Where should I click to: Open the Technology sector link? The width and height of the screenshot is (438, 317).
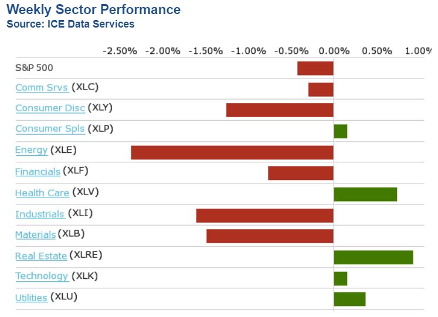point(42,277)
